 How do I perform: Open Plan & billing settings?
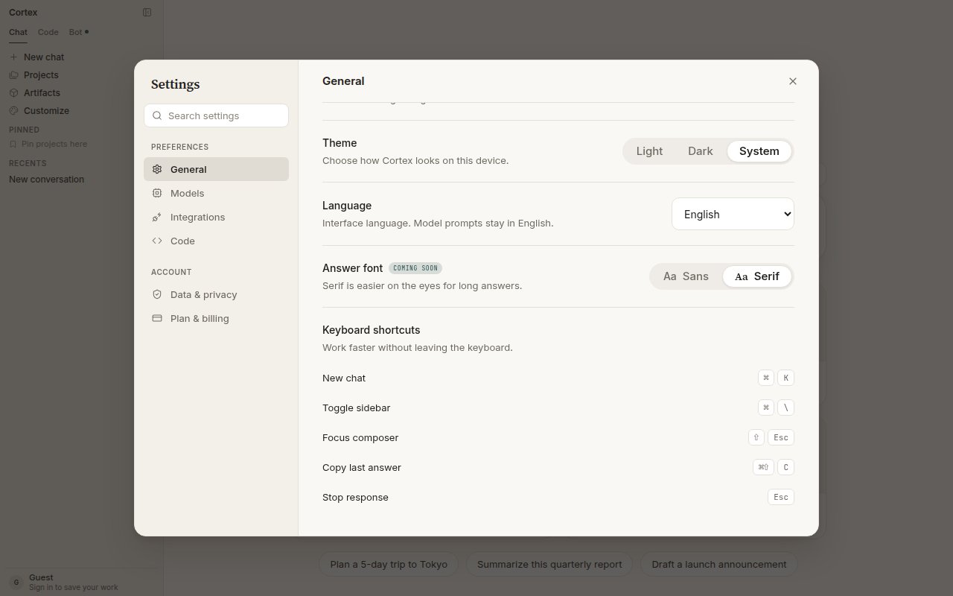pyautogui.click(x=216, y=318)
